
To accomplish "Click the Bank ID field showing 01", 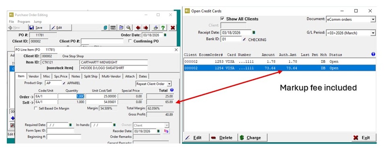I will tap(231, 39).
